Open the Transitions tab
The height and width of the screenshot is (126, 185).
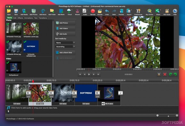(x=43, y=18)
